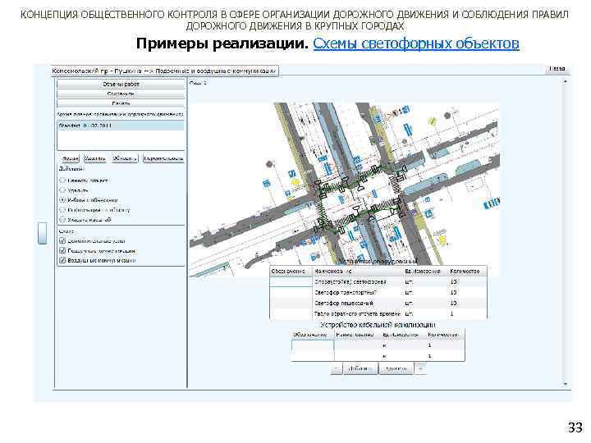
Task: Click the Обозначение header in cable duct table
Action: (x=313, y=335)
